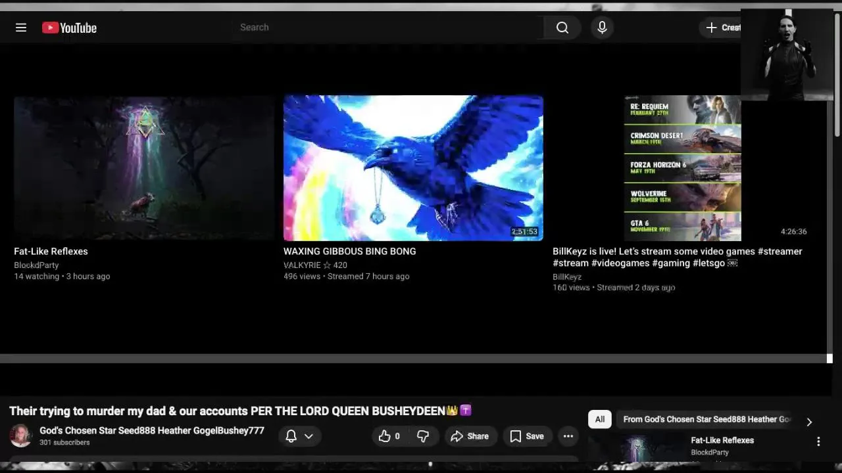The width and height of the screenshot is (842, 473).
Task: Open the Create button
Action: click(x=722, y=28)
